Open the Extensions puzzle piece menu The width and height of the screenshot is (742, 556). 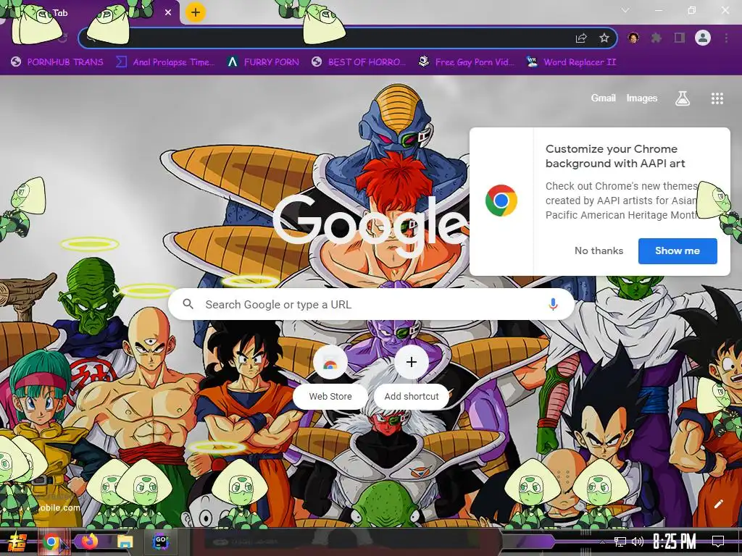656,38
